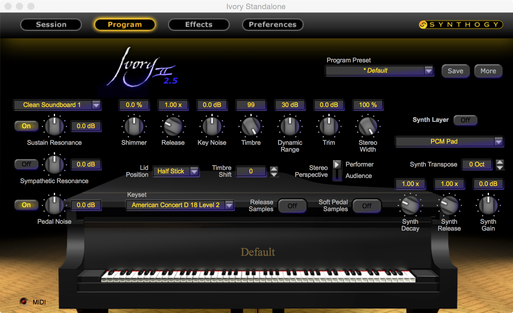The image size is (513, 313).
Task: Click the MIDI activity indicator light
Action: click(x=24, y=301)
